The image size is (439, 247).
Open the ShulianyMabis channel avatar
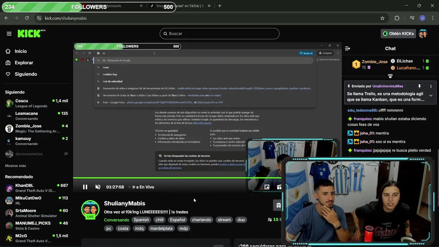[x=90, y=210]
